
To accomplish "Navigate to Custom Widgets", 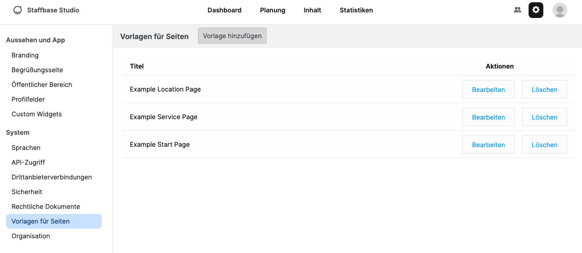I will [36, 114].
